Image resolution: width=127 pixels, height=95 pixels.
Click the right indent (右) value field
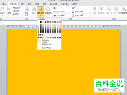(63, 15)
